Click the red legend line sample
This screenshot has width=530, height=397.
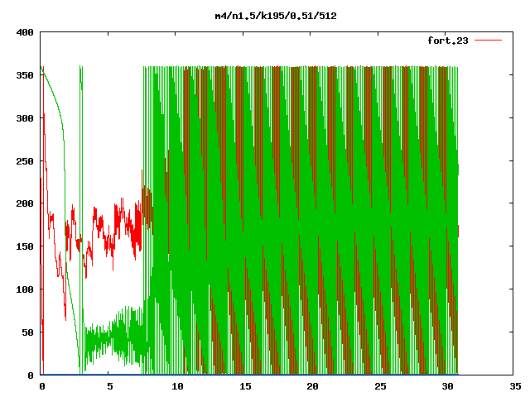[x=488, y=41]
